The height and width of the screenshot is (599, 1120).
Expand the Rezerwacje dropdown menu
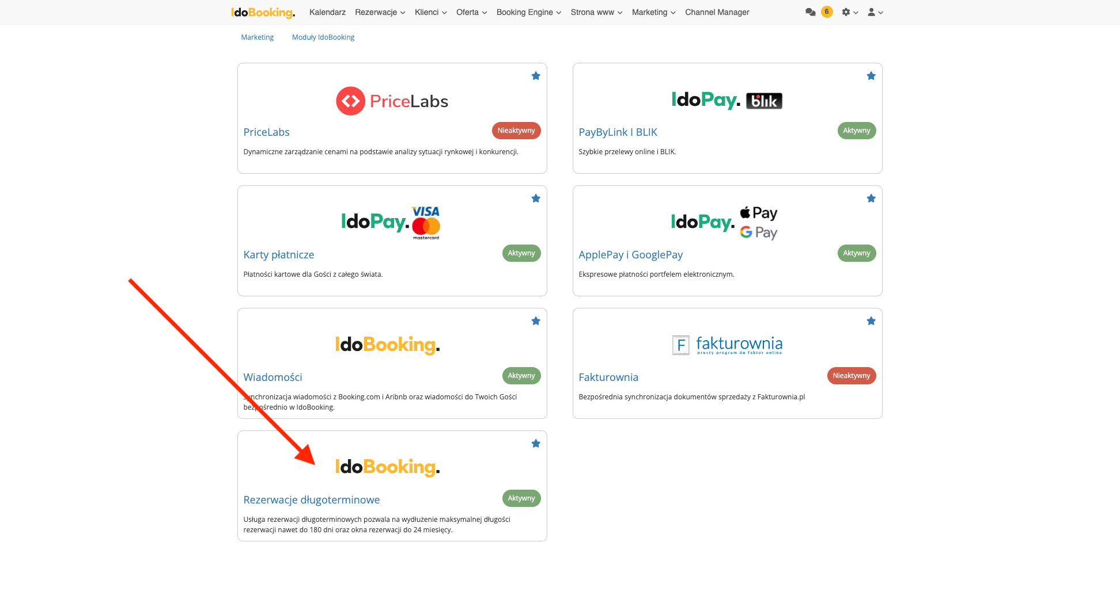tap(380, 12)
